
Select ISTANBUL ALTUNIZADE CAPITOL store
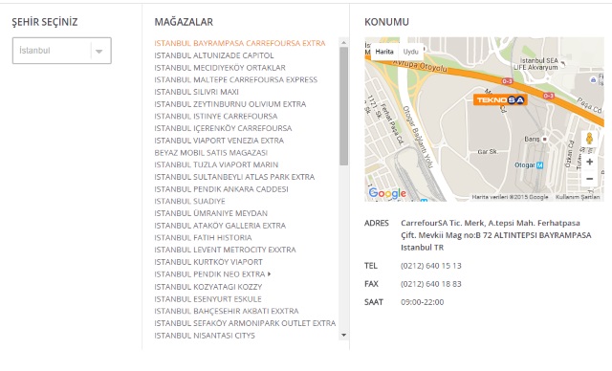coord(214,55)
